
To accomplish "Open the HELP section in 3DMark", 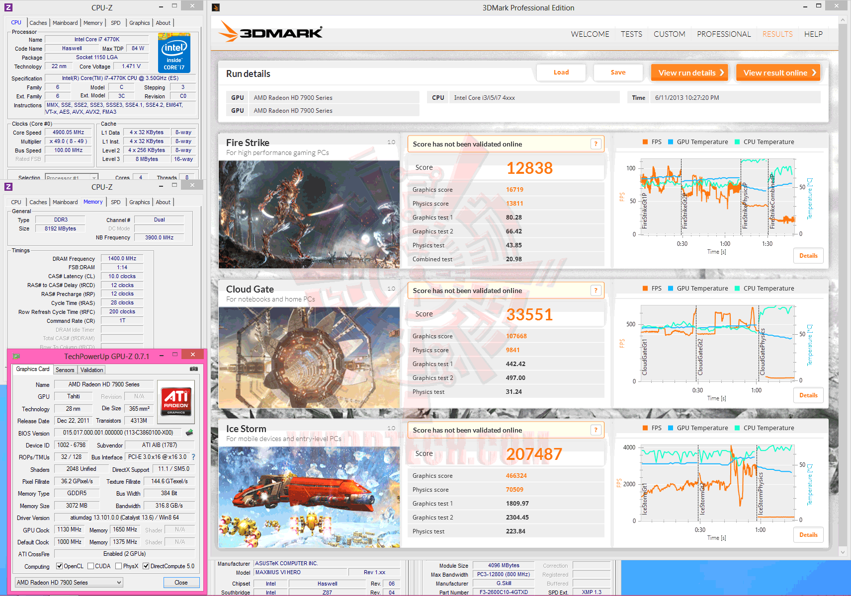I will [813, 34].
